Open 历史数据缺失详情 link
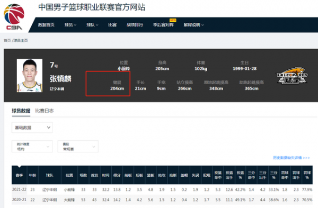 click(291, 158)
